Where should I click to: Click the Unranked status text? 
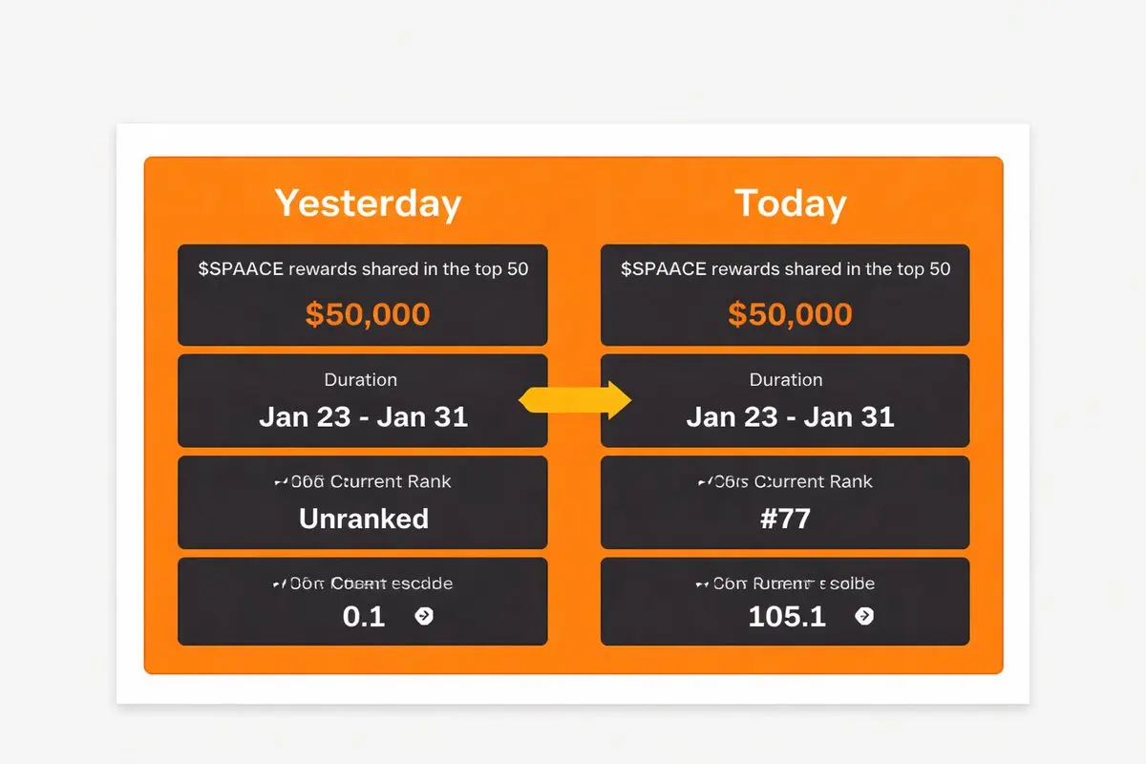click(364, 519)
